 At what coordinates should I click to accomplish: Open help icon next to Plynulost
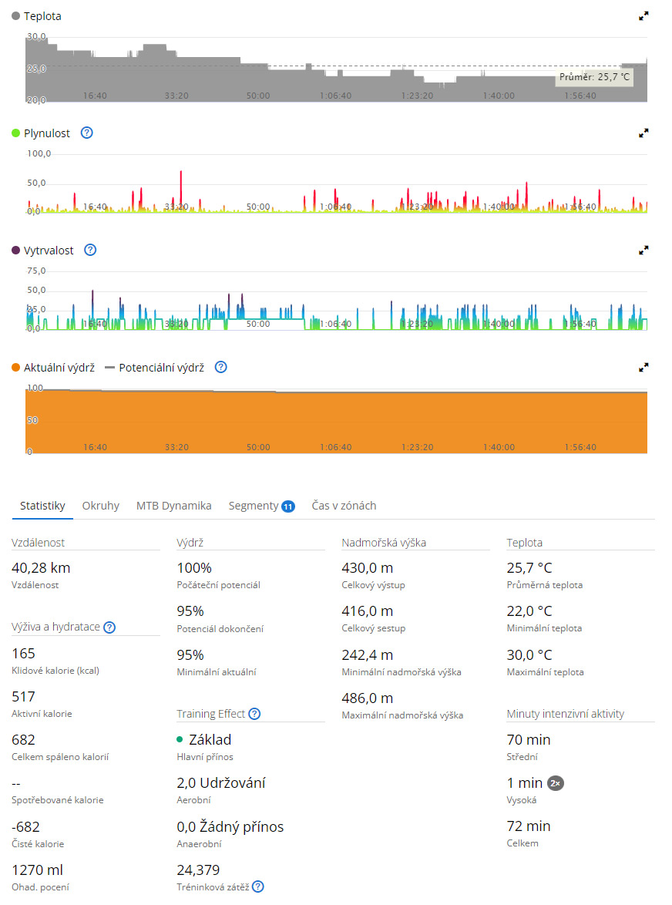tap(86, 133)
